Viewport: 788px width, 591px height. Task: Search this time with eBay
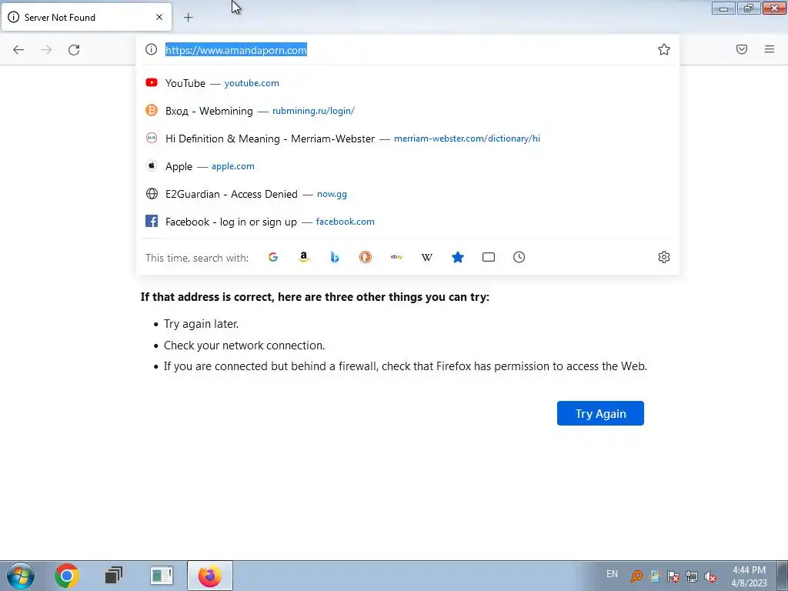coord(396,257)
